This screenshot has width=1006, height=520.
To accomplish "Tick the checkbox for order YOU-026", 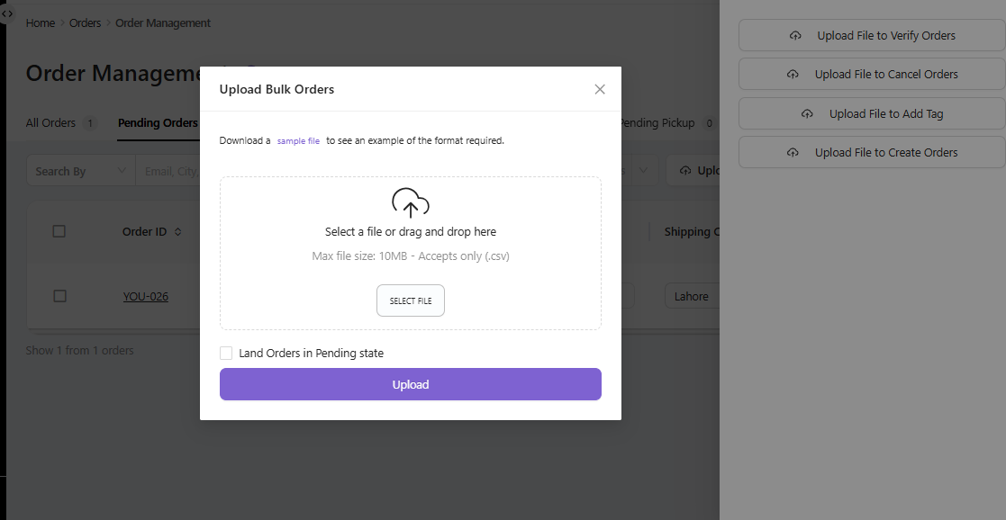I will tap(59, 296).
